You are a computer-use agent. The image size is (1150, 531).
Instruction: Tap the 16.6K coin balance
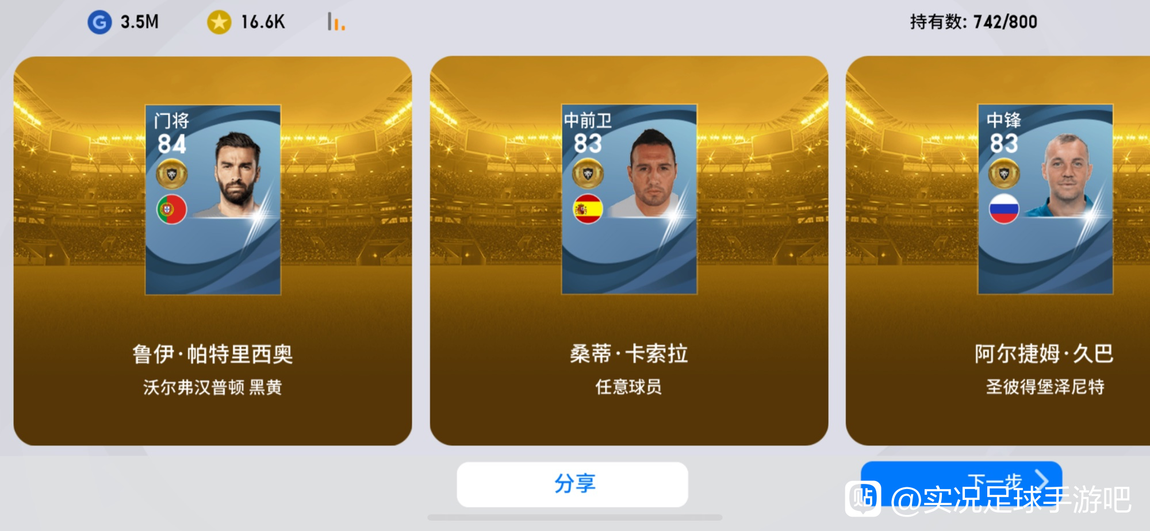[x=263, y=22]
